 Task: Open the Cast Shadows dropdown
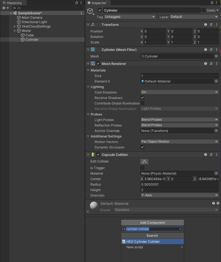tap(179, 92)
